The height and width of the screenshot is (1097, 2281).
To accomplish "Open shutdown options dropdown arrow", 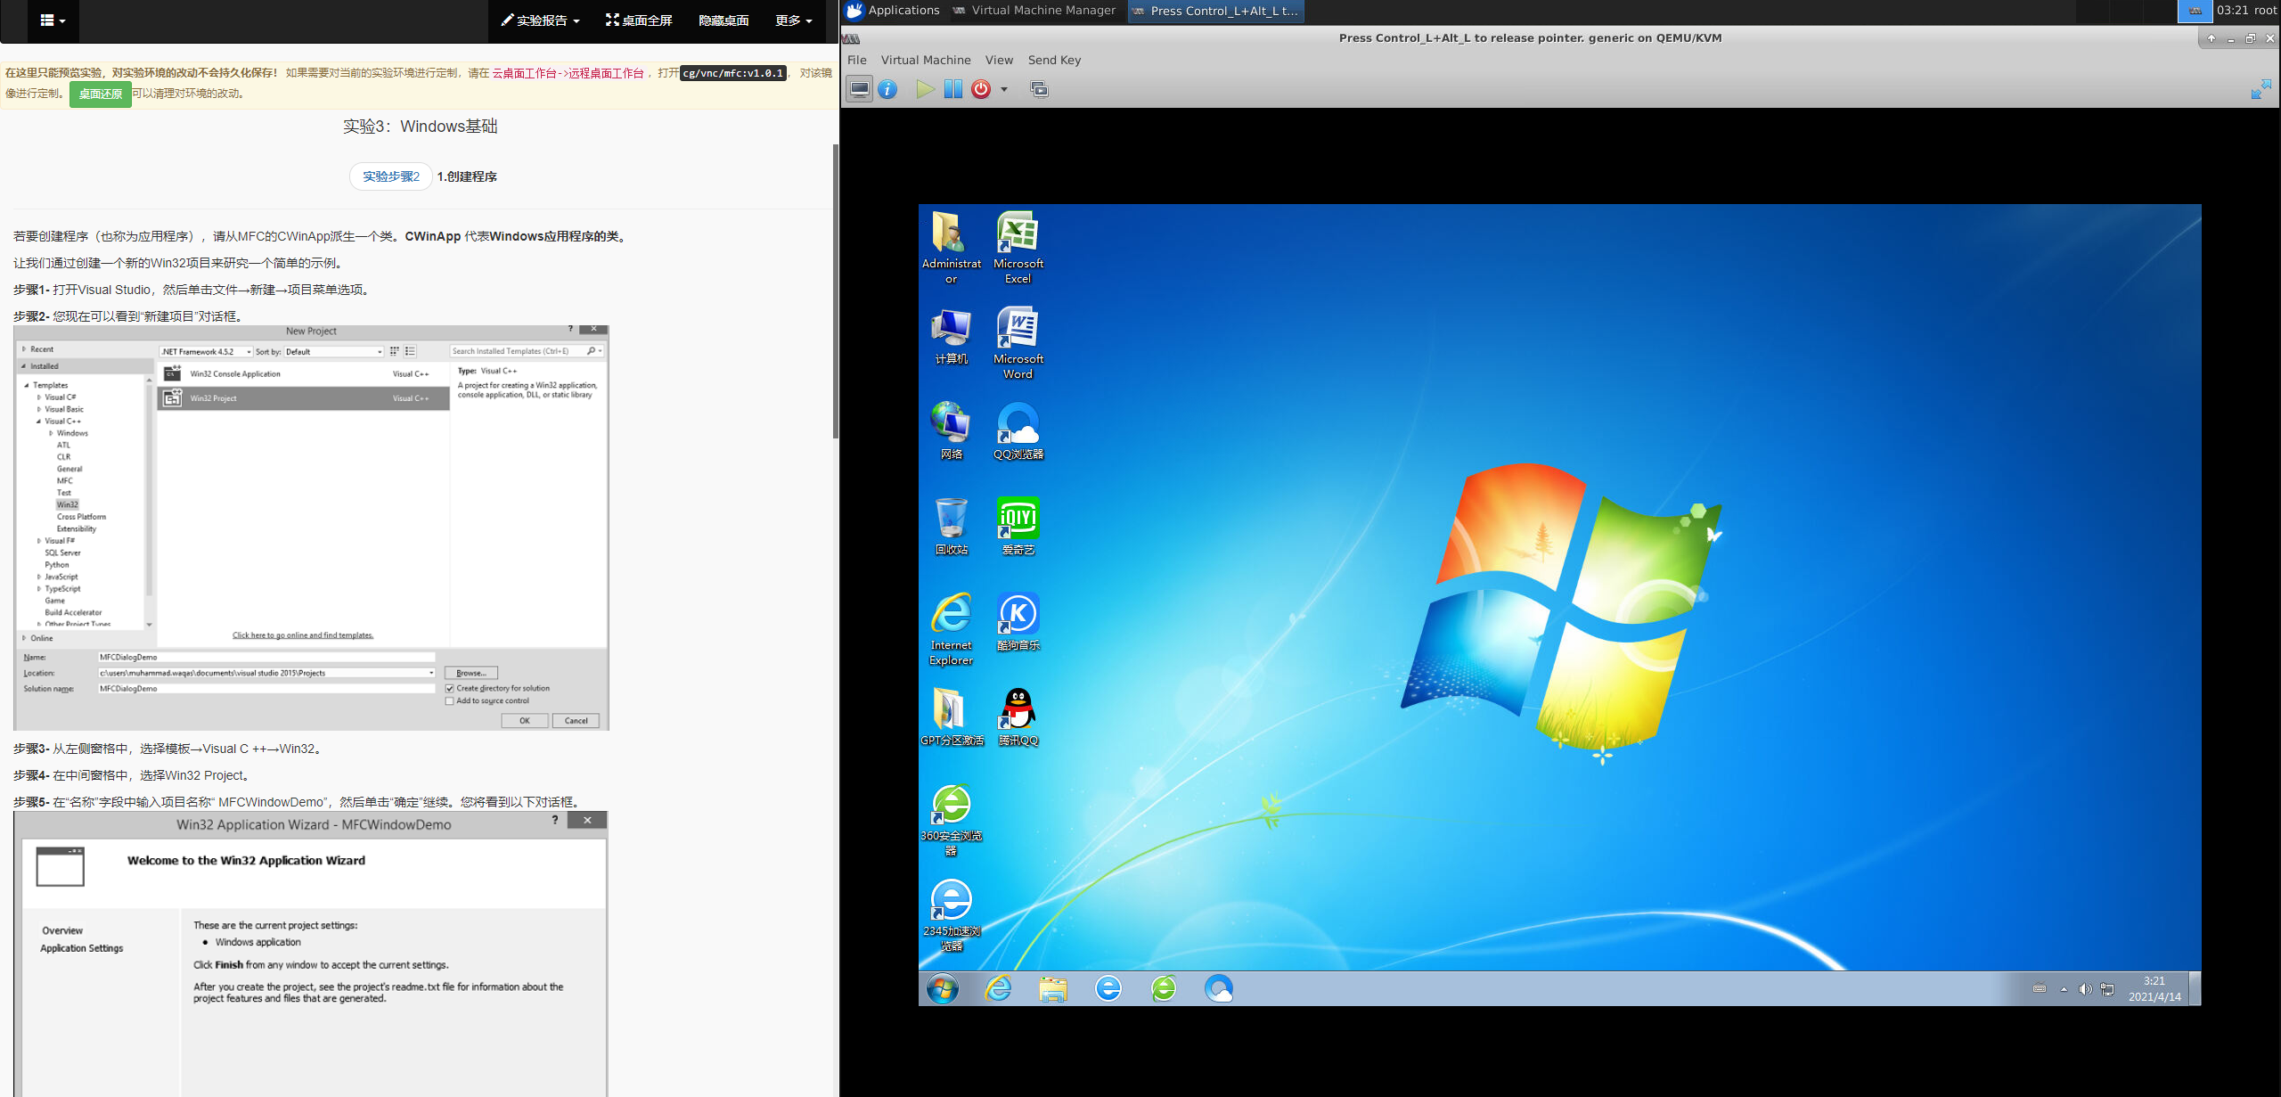I will click(x=1004, y=89).
